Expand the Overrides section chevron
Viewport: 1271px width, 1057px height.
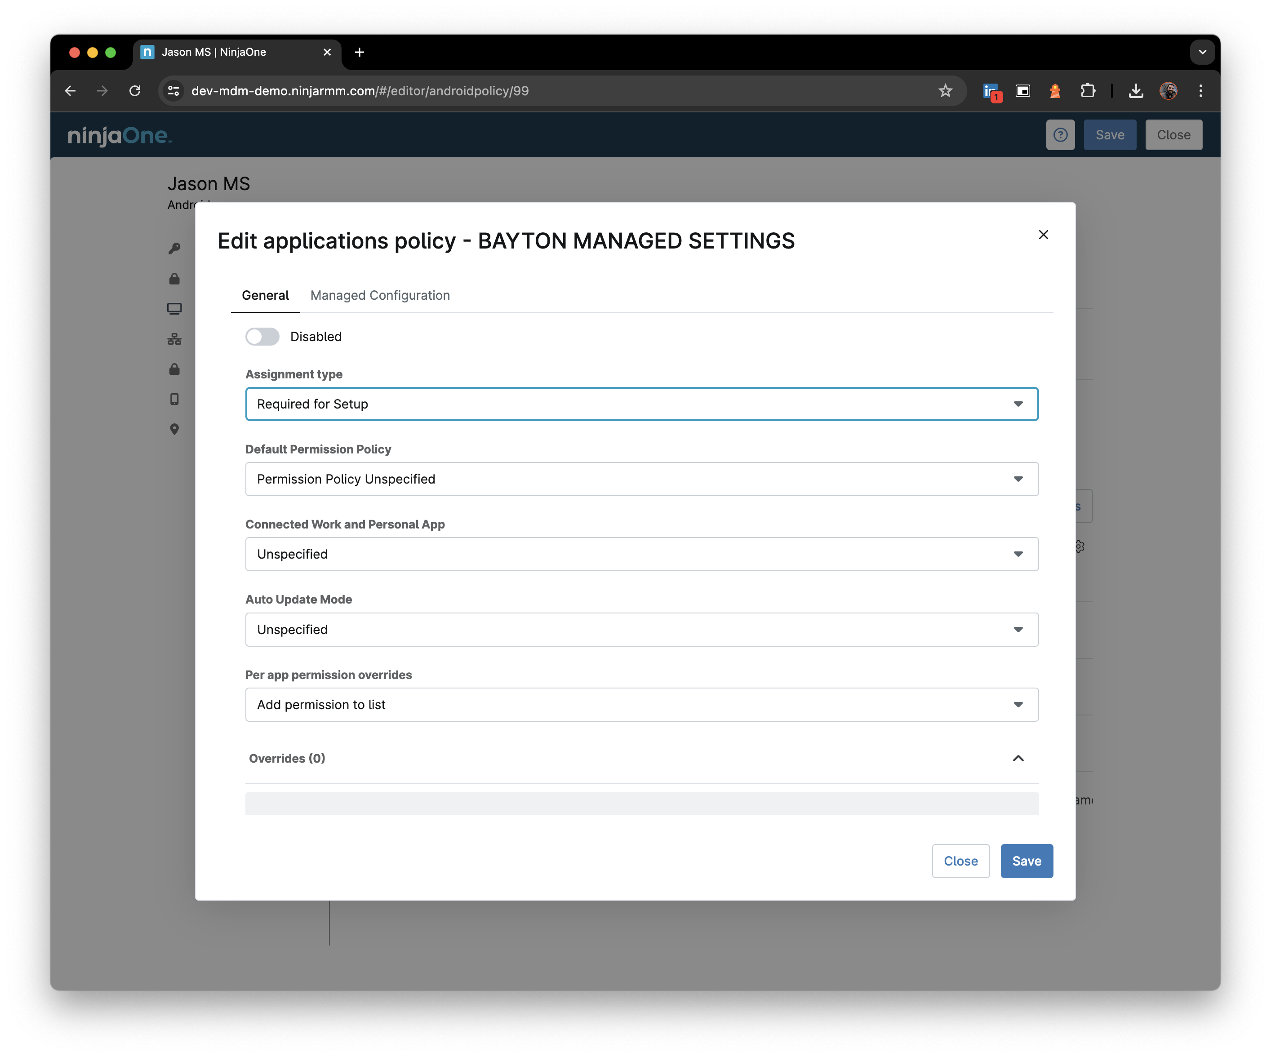(1018, 758)
